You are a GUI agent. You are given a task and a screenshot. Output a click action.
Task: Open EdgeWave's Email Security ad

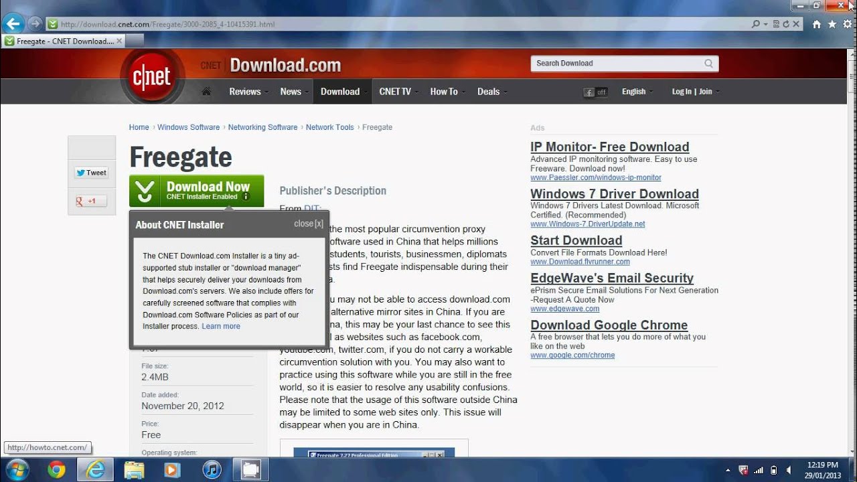[x=612, y=278]
